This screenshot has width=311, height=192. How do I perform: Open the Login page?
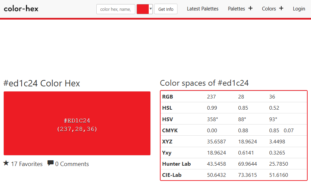click(x=299, y=9)
